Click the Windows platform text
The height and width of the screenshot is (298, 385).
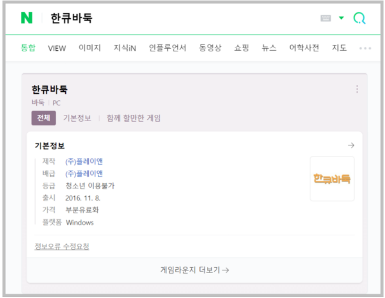tap(80, 223)
